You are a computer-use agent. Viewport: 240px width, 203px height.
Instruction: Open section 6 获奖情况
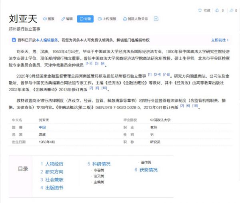(146, 170)
